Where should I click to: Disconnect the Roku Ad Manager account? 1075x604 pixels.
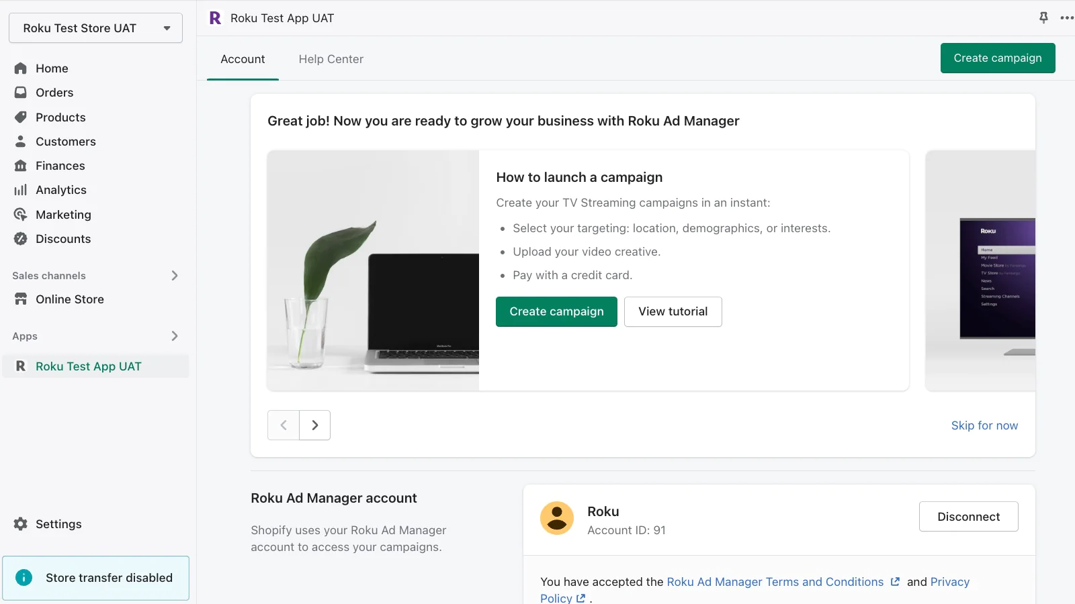tap(968, 517)
